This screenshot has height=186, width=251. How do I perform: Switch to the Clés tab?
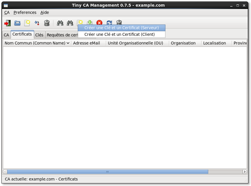39,35
